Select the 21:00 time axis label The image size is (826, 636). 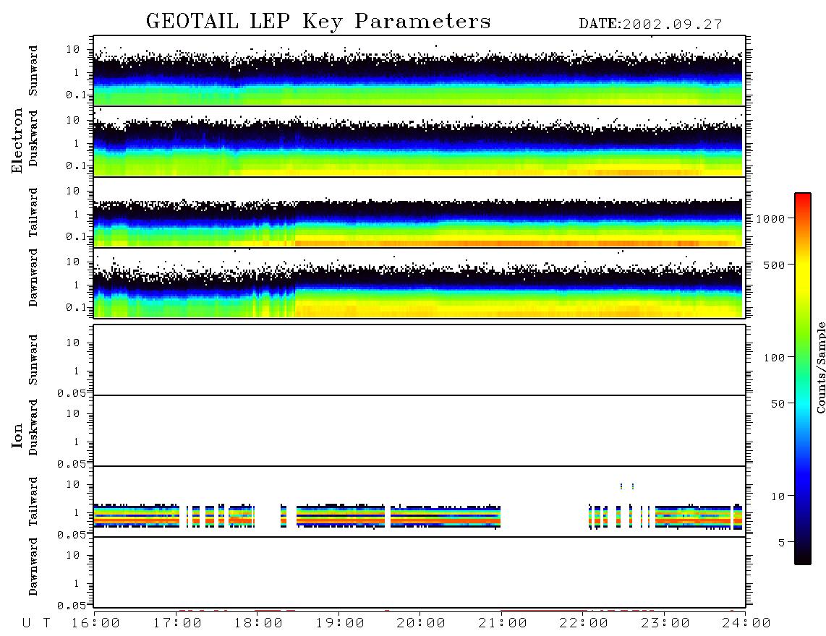[x=503, y=623]
